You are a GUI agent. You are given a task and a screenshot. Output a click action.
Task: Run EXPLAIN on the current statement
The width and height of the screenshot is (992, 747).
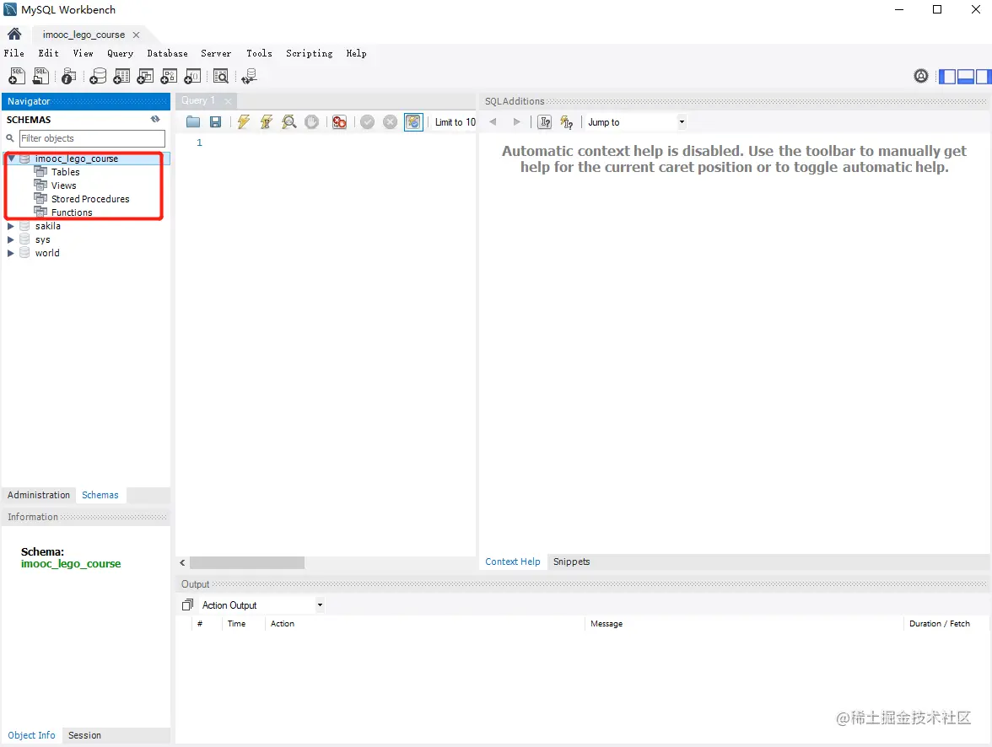tap(289, 122)
